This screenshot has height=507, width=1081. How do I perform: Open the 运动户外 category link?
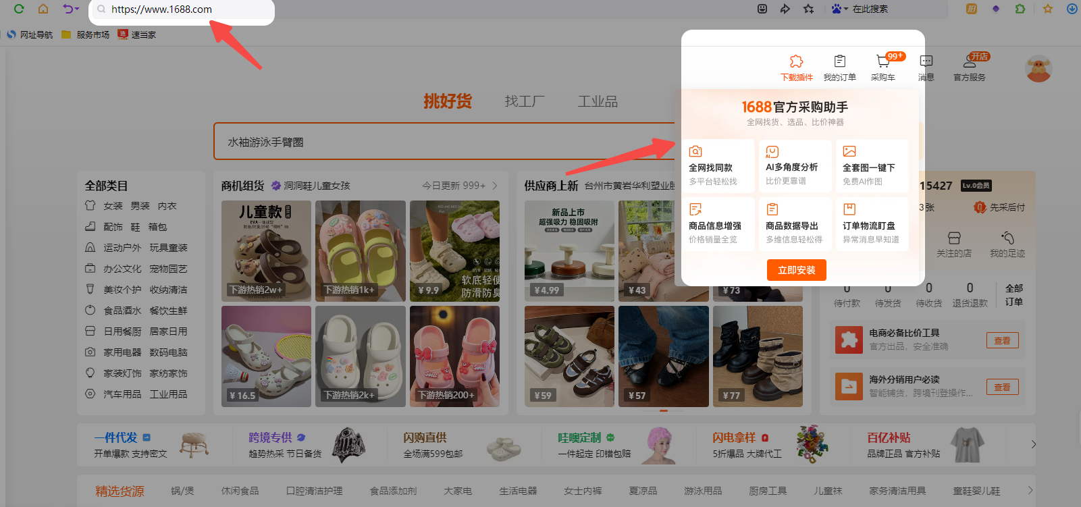click(122, 248)
